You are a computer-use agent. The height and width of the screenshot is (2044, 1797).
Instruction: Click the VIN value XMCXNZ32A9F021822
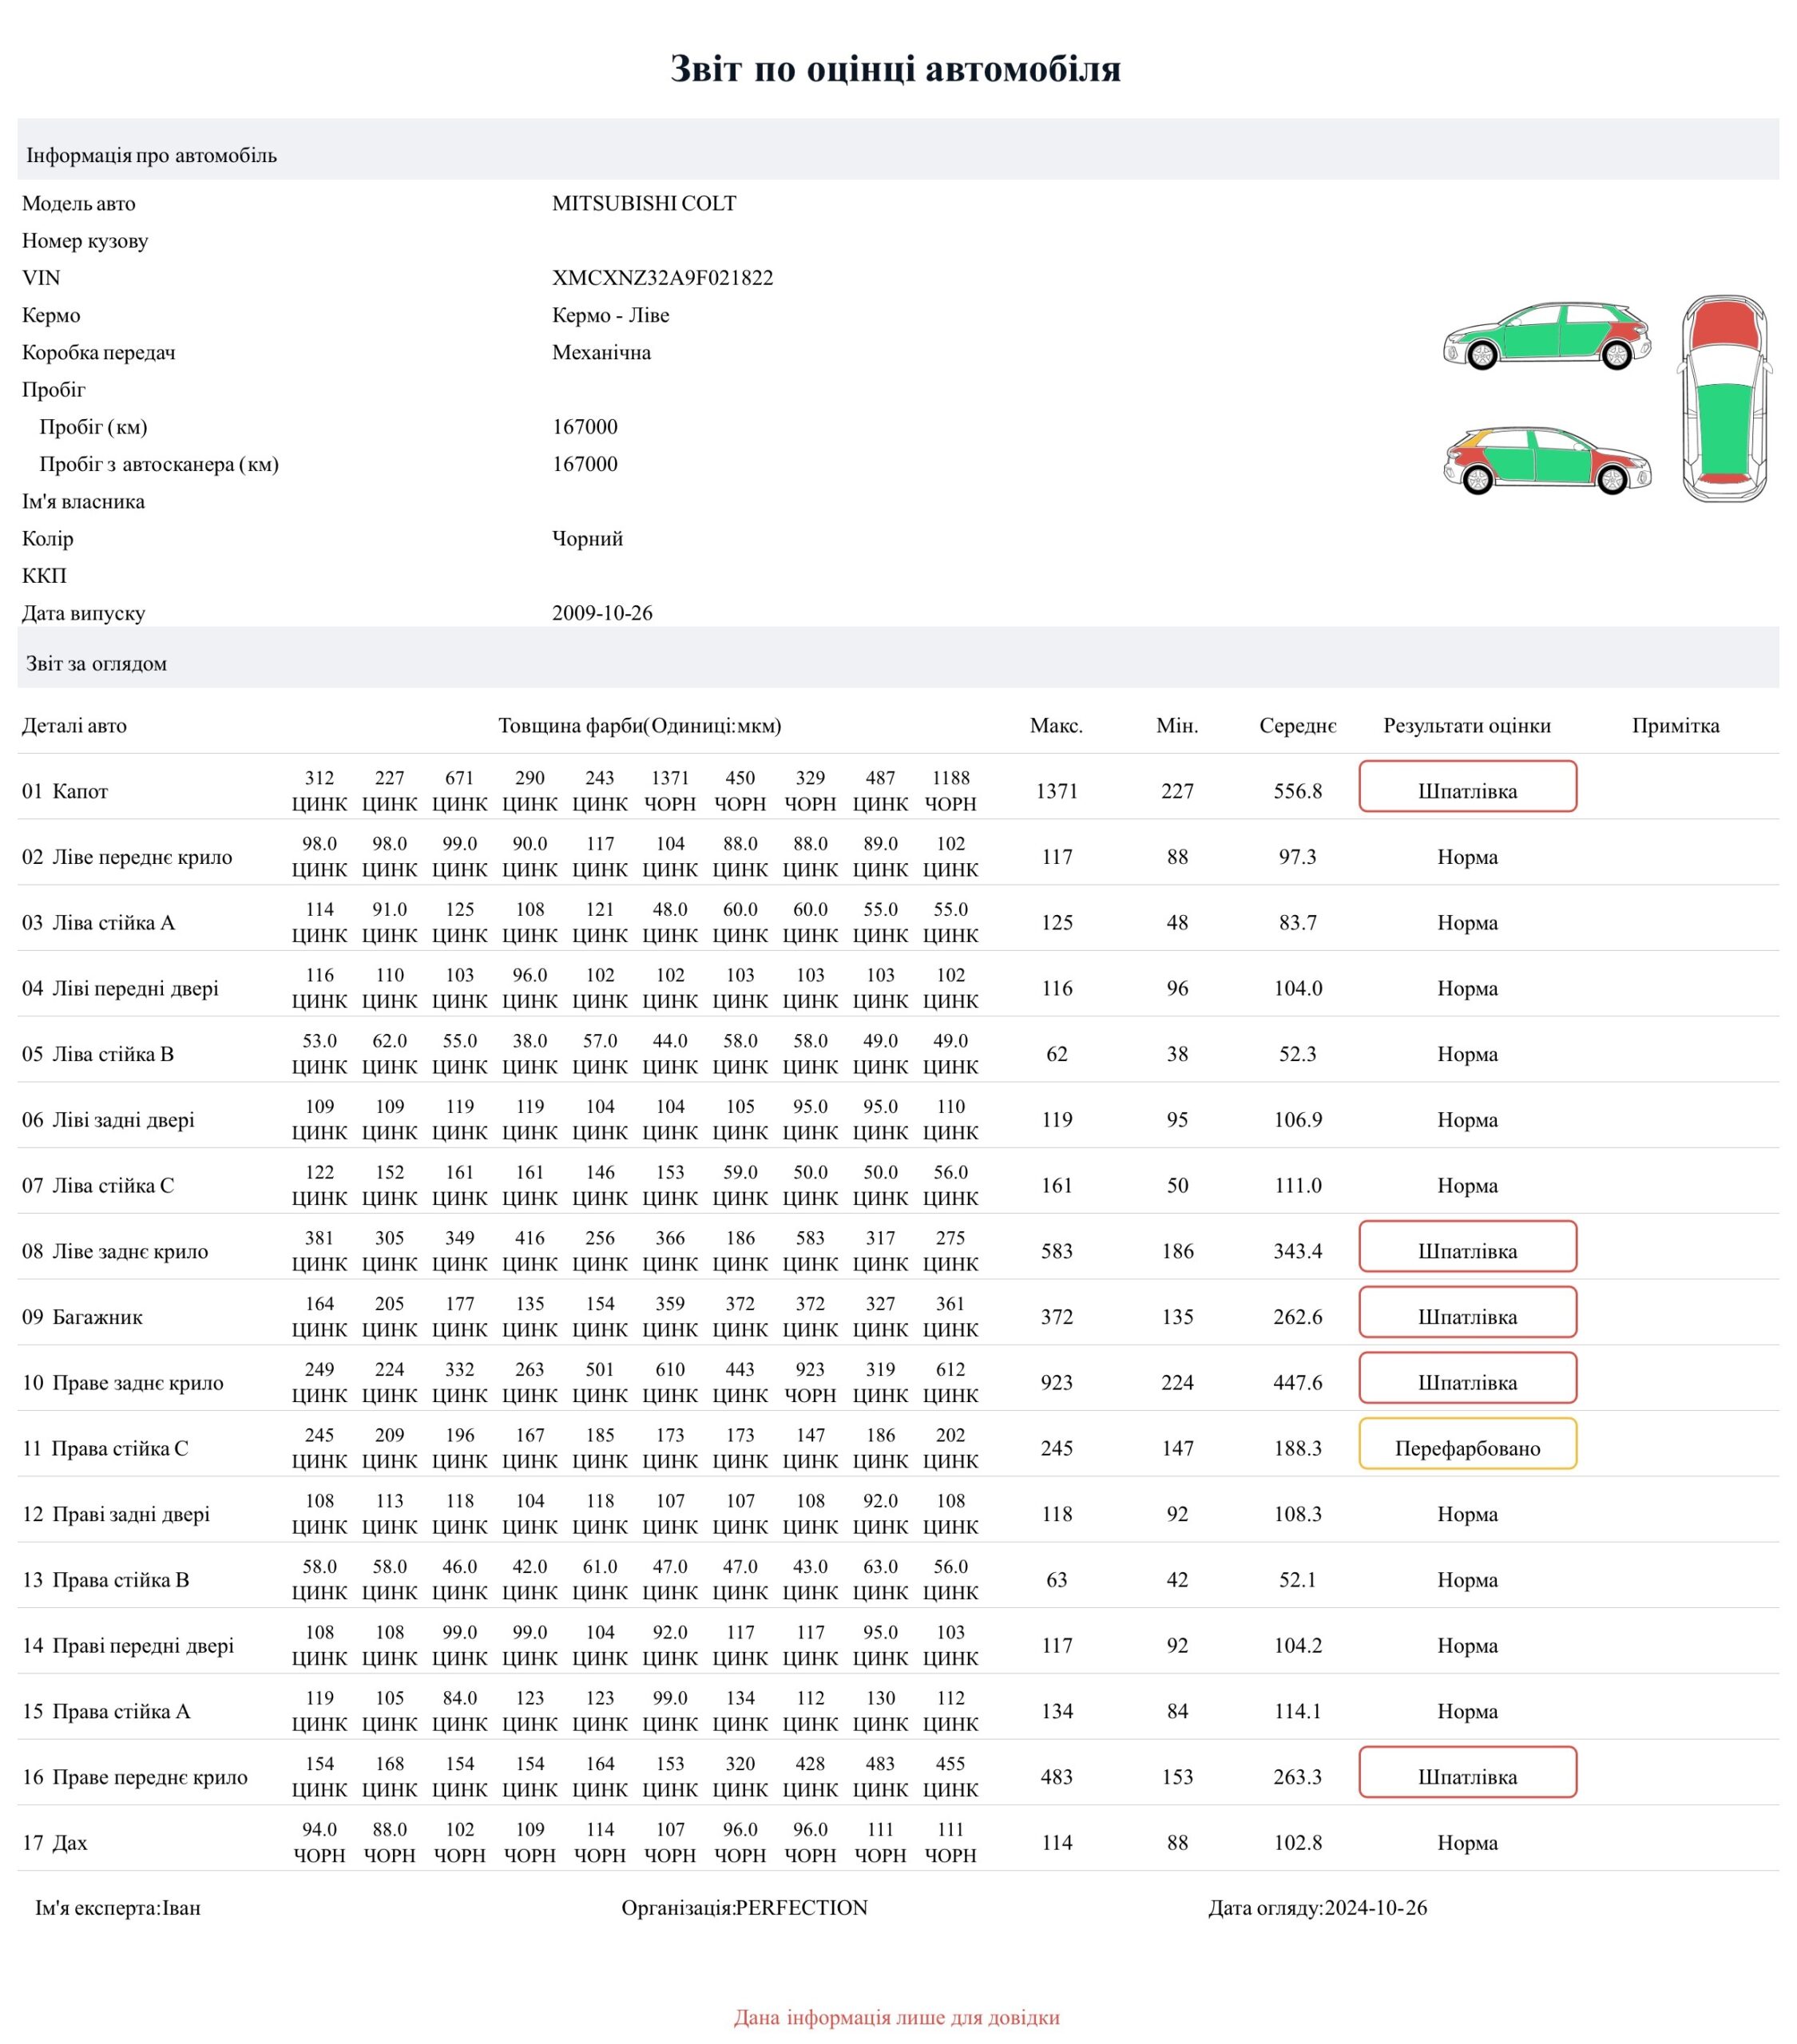tap(662, 278)
